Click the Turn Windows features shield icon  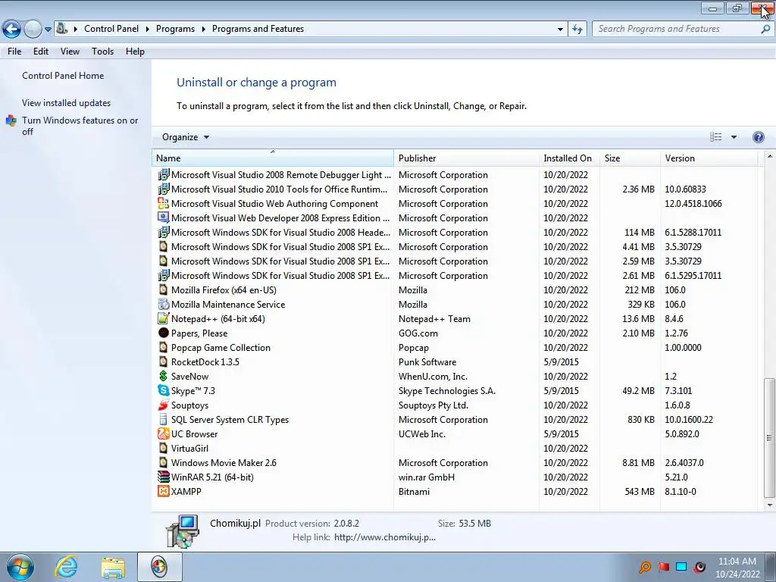pyautogui.click(x=11, y=120)
